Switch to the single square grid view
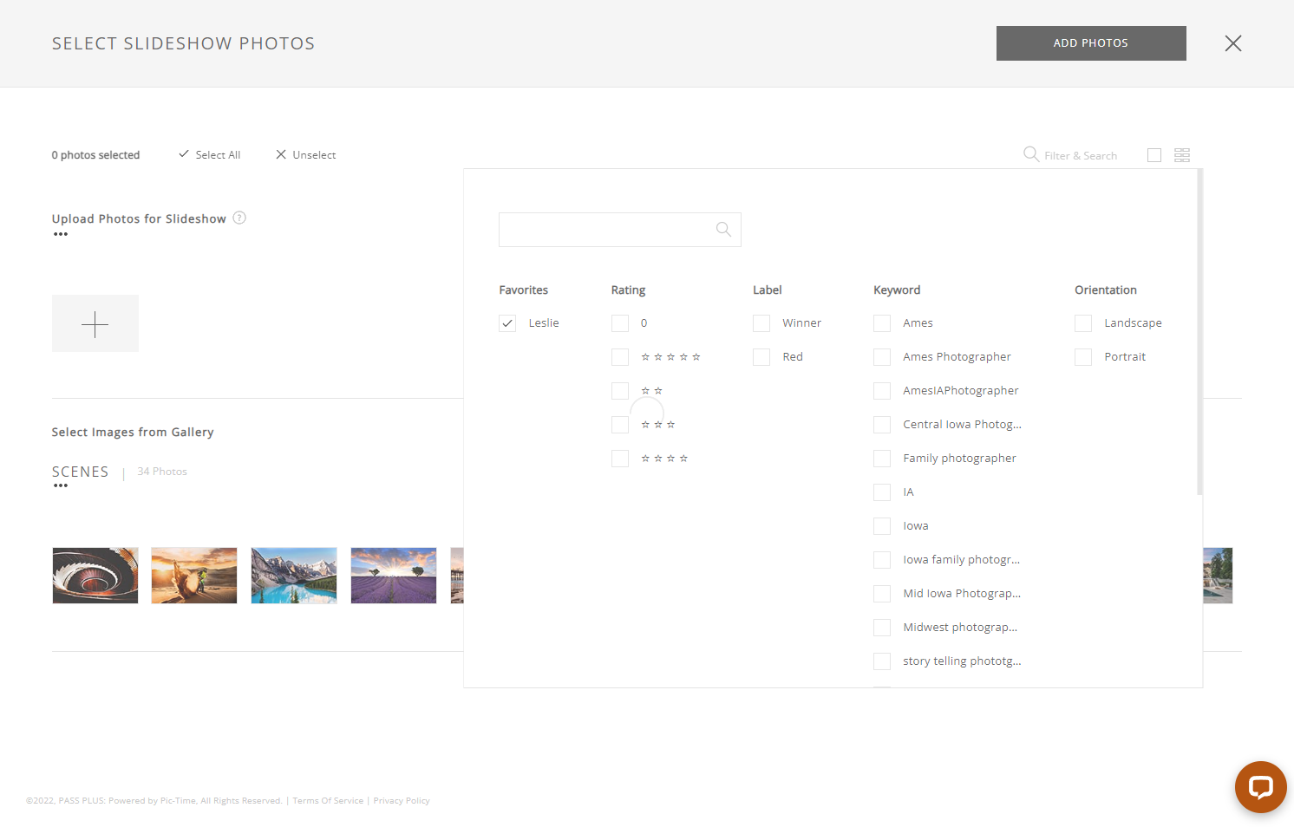Screen dimensions: 1294x827 coord(1153,155)
